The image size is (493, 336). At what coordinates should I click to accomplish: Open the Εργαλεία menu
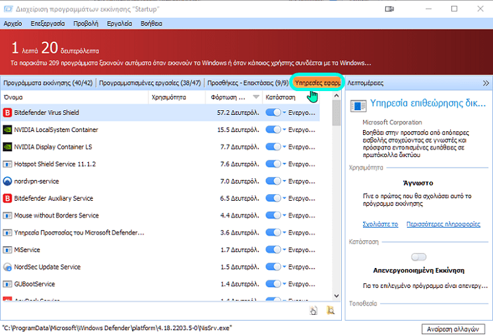pos(119,23)
